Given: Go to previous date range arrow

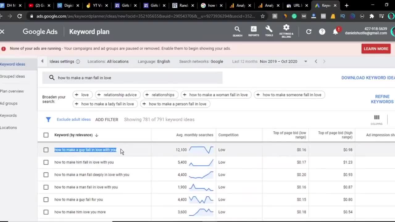Looking at the screenshot, I should pos(316,61).
